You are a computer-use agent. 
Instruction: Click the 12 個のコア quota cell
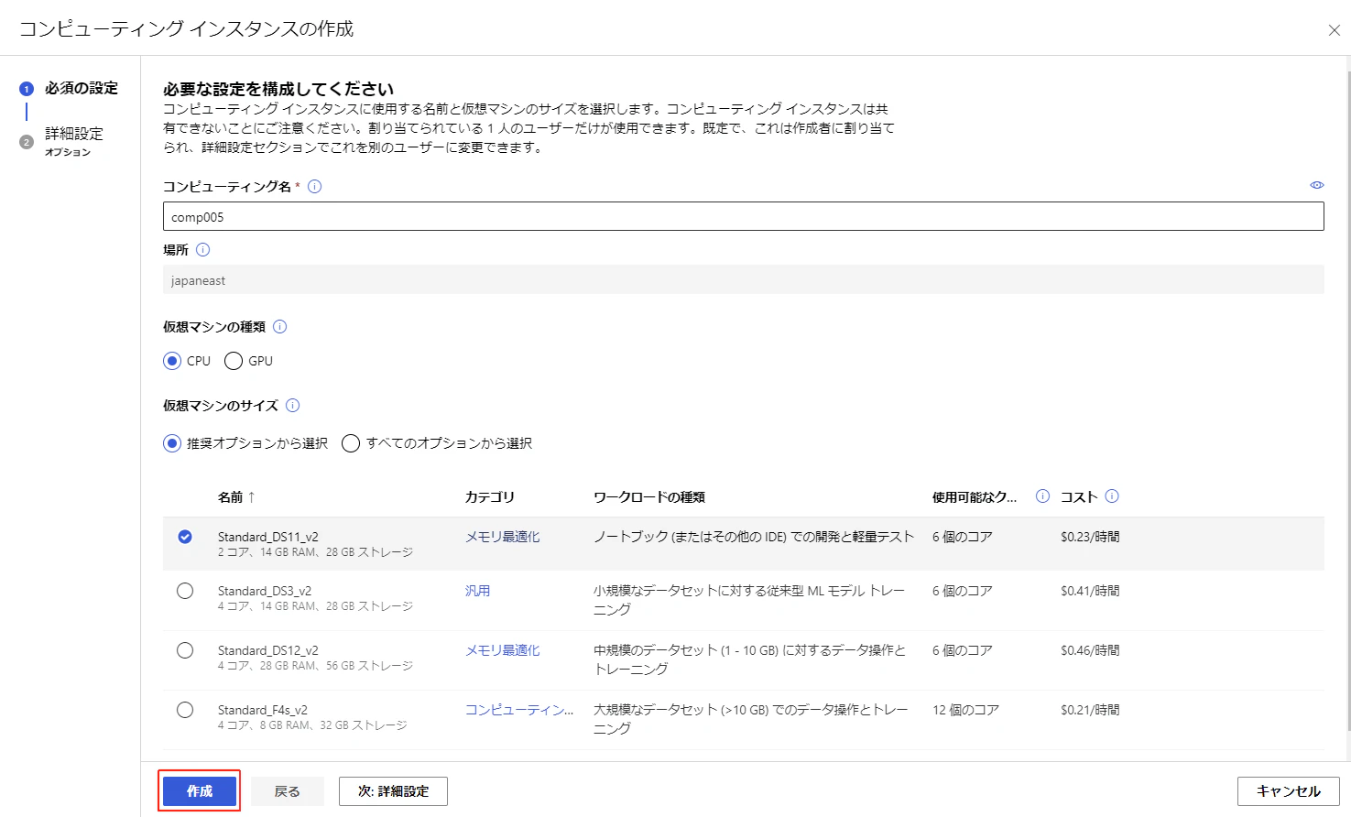966,710
